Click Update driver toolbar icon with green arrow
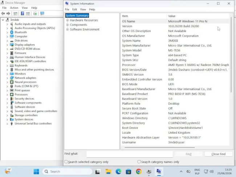The height and width of the screenshot is (177, 236). [35, 13]
